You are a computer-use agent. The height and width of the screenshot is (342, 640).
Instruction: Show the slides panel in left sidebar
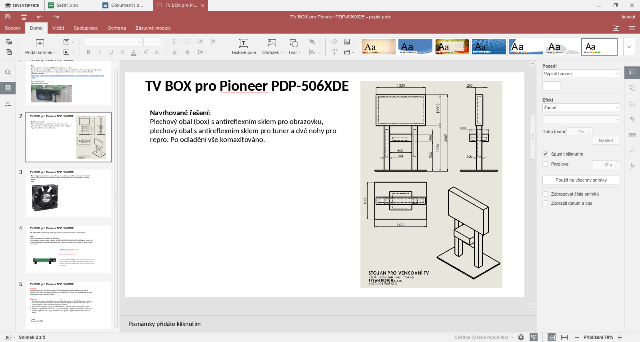(8, 88)
